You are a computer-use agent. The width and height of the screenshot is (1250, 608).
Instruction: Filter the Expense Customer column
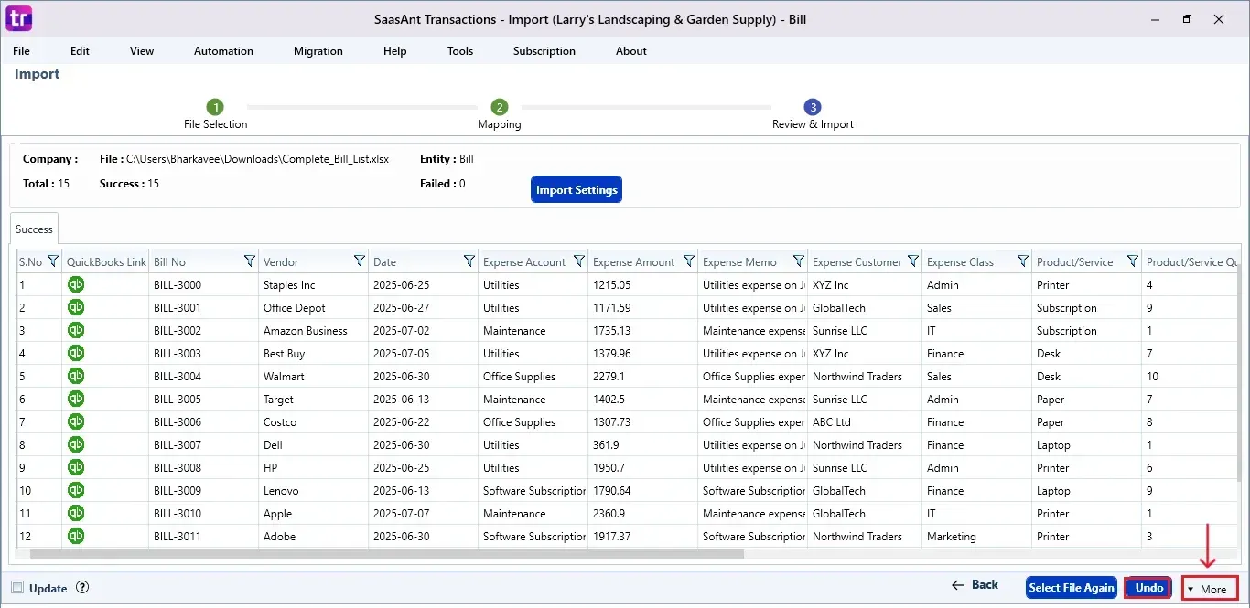tap(913, 261)
